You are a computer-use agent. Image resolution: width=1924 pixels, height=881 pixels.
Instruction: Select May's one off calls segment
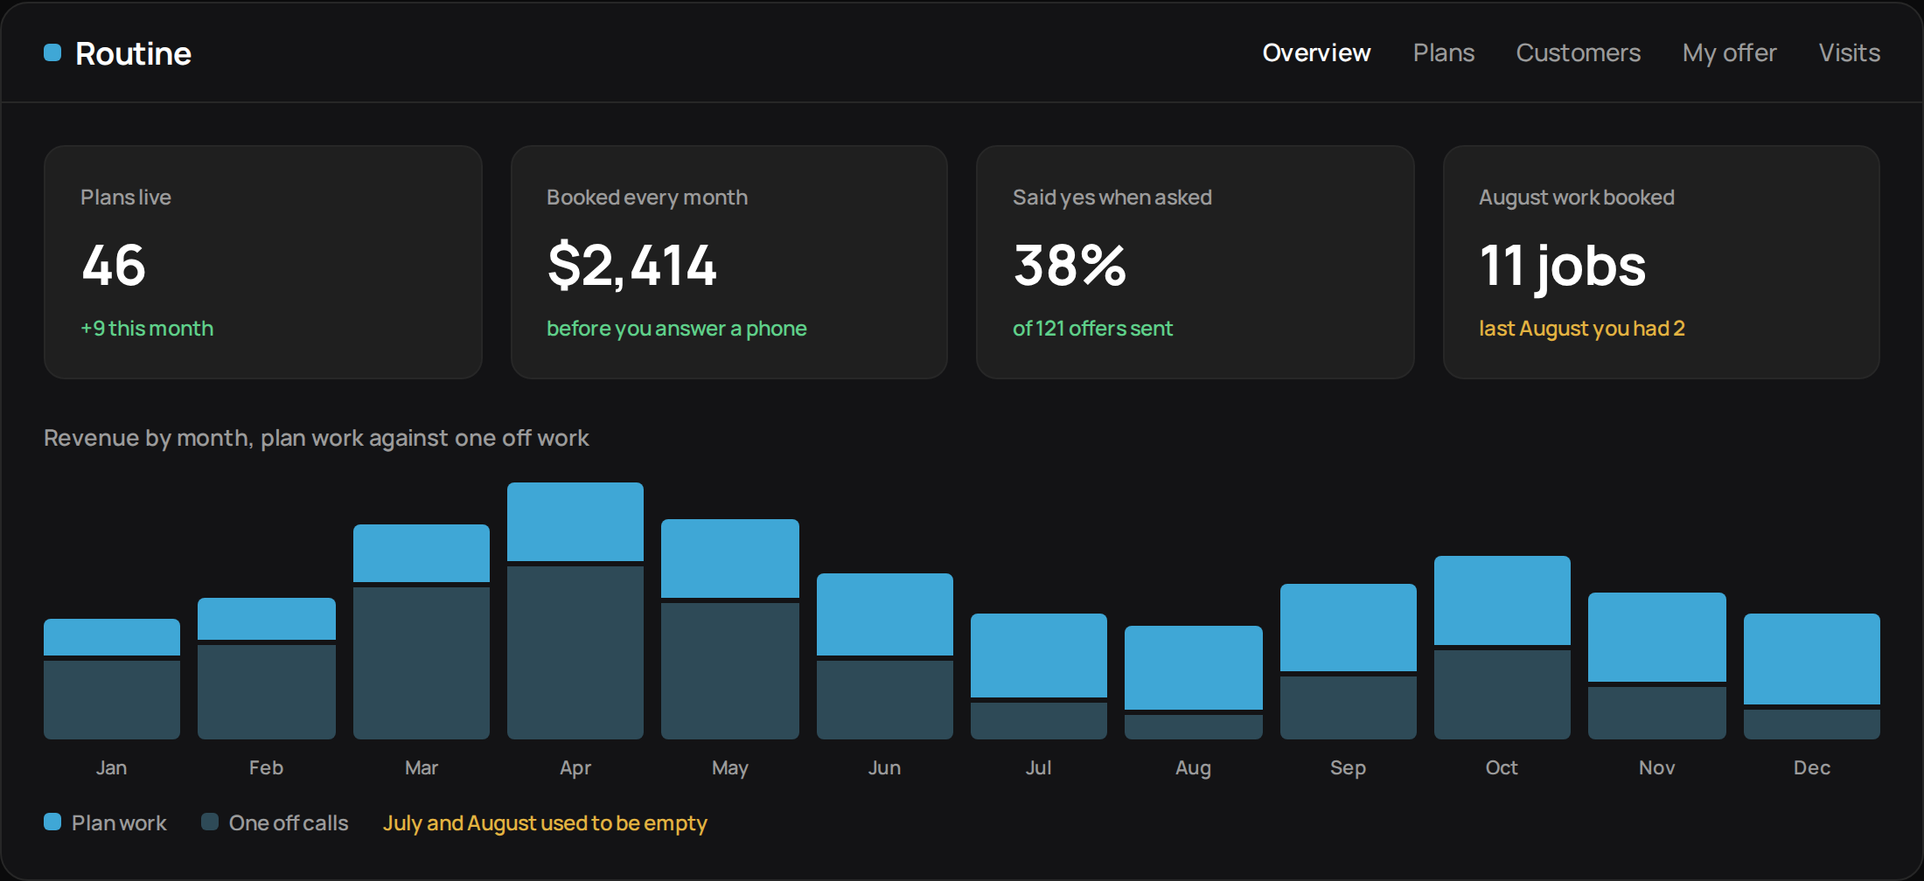[x=730, y=671]
